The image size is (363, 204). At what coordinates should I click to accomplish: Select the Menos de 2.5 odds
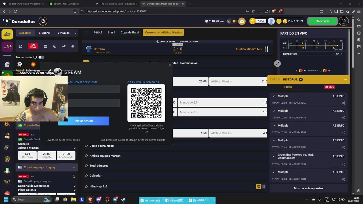(223, 103)
